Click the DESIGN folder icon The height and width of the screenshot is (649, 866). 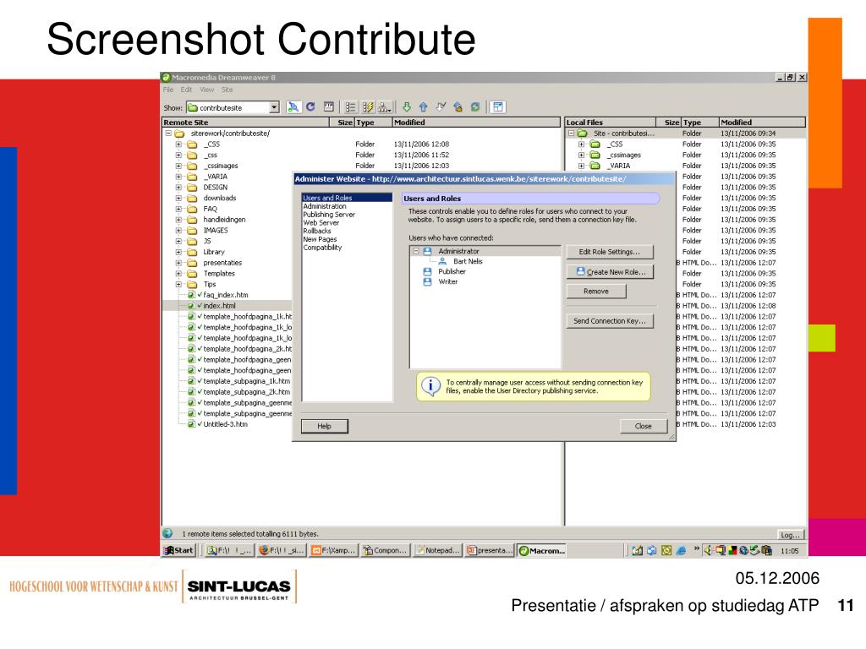tap(192, 188)
